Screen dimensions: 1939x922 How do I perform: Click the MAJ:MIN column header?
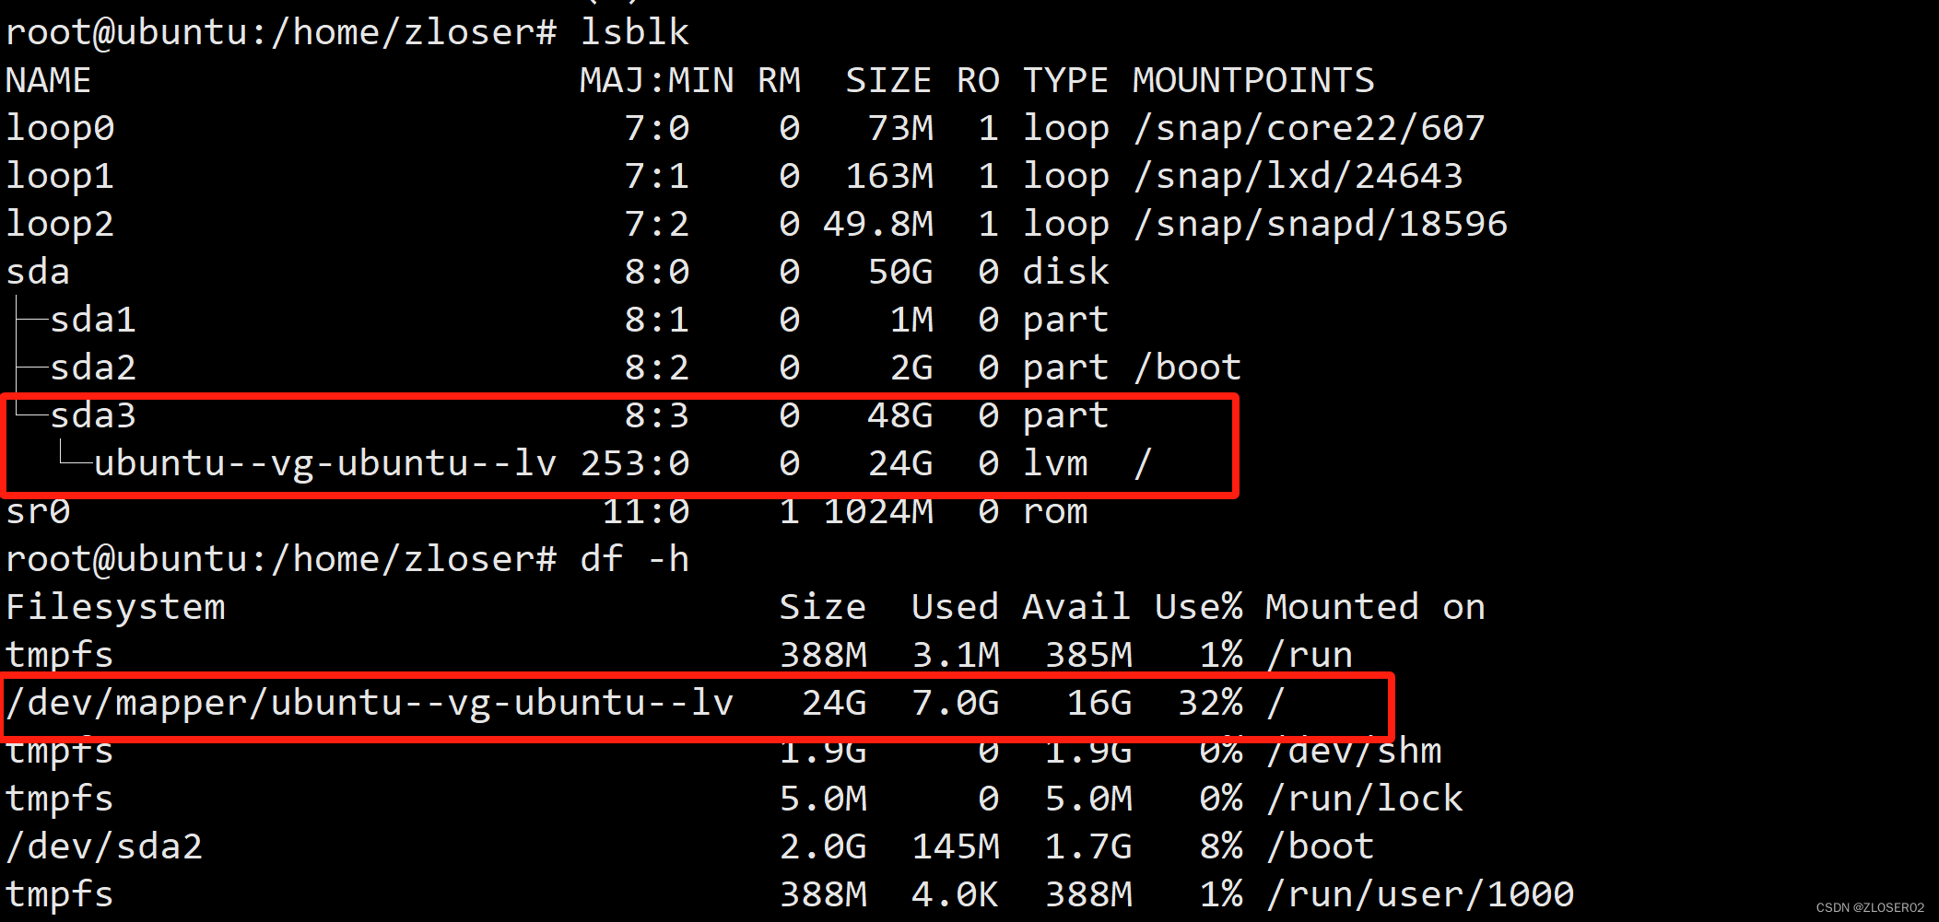[x=656, y=80]
